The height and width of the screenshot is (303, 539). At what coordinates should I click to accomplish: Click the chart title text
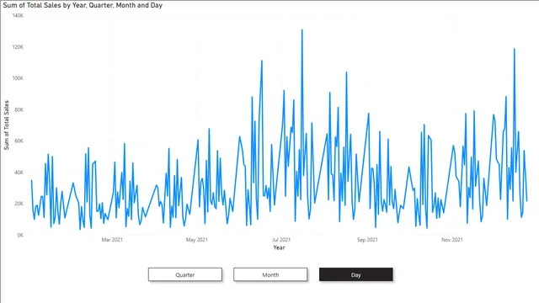click(x=83, y=5)
